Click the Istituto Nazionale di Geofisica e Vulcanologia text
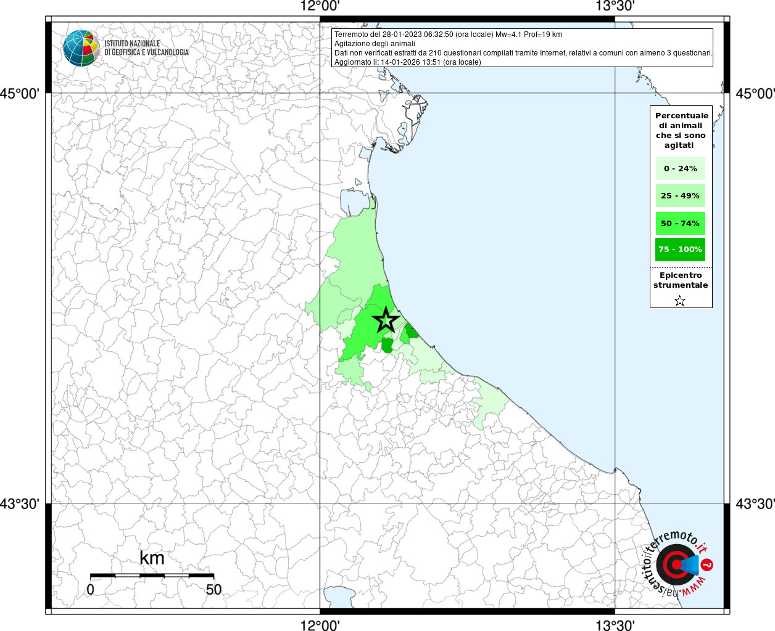The height and width of the screenshot is (631, 775). (x=146, y=48)
